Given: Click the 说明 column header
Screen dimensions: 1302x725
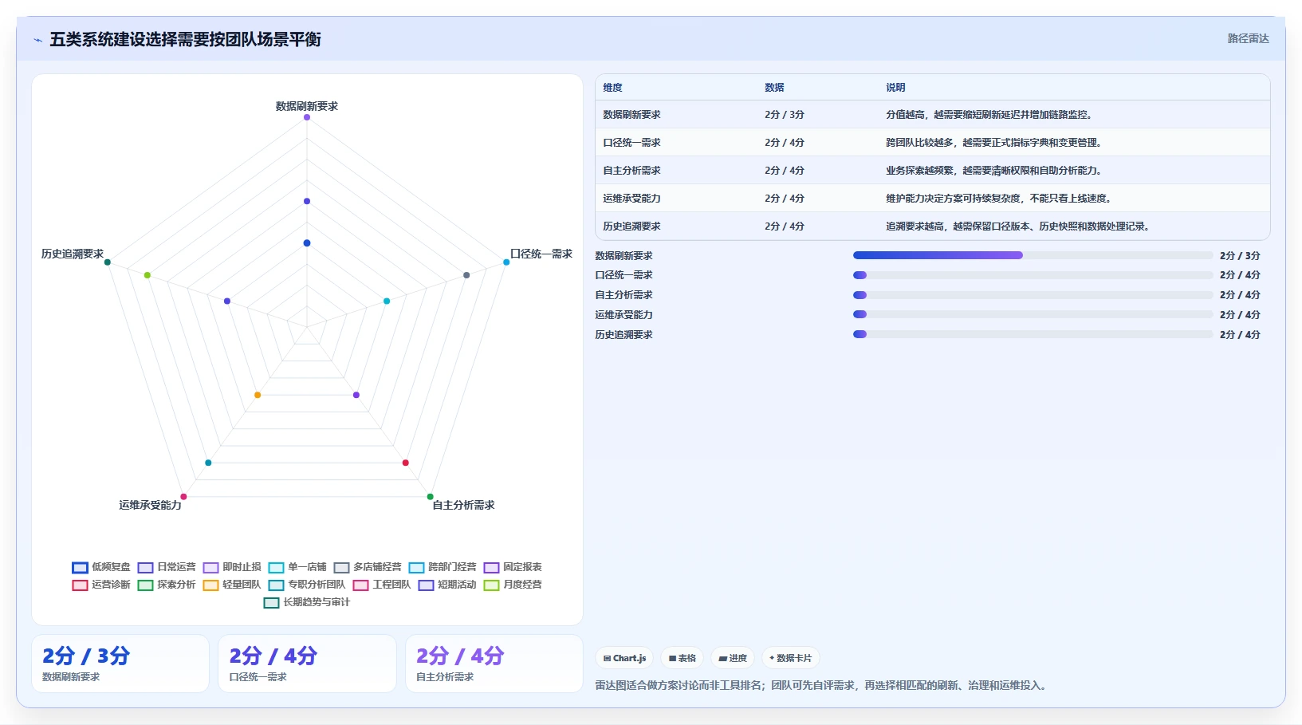Looking at the screenshot, I should tap(895, 88).
